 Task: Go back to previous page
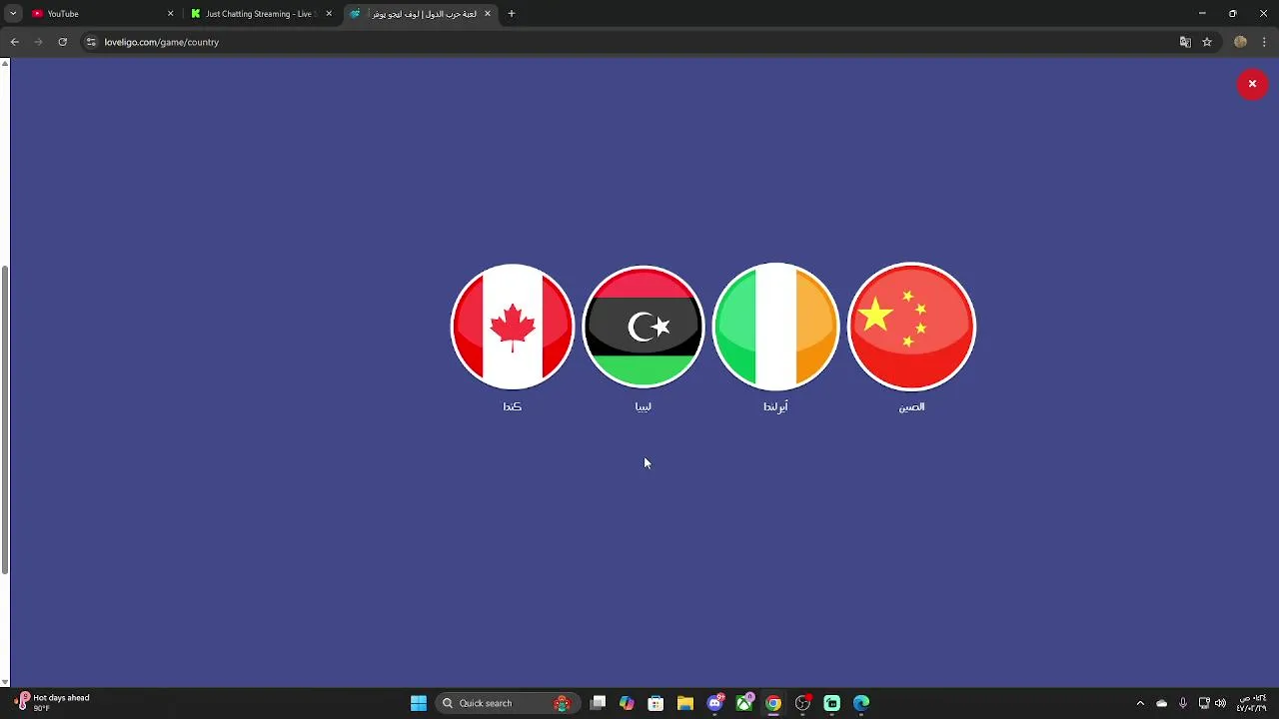14,42
